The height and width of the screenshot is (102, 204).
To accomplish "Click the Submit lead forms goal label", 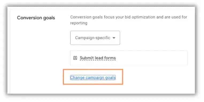I will pyautogui.click(x=98, y=58).
